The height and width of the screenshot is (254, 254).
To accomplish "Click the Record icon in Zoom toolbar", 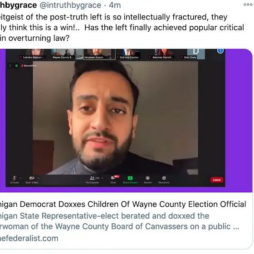I will (147, 178).
